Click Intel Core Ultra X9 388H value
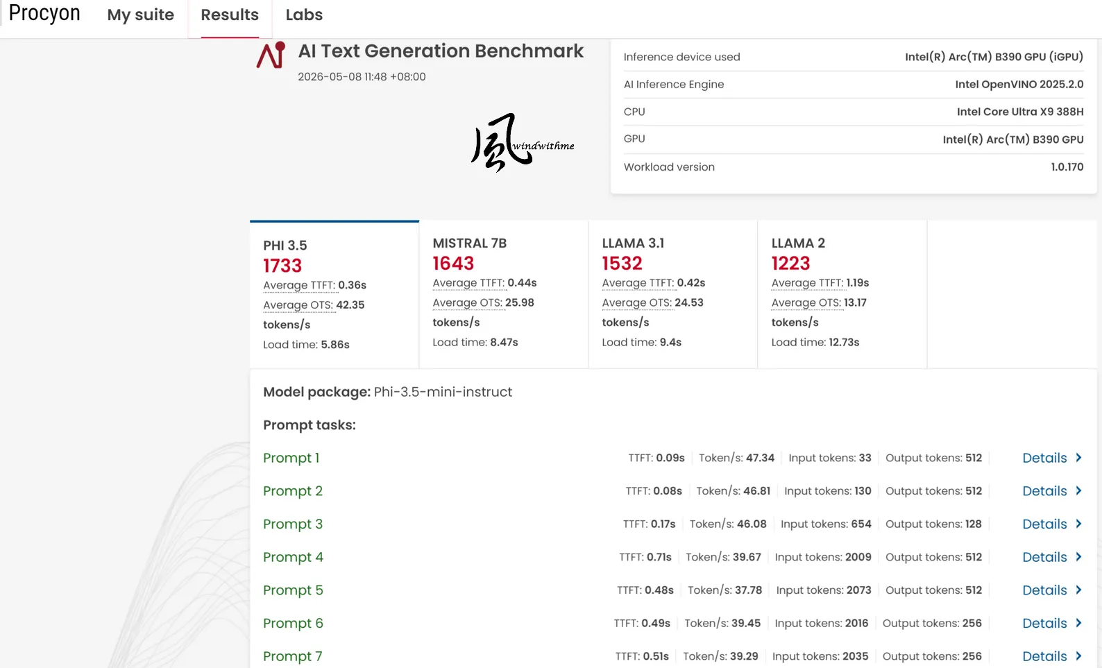The image size is (1102, 668). (x=1020, y=112)
